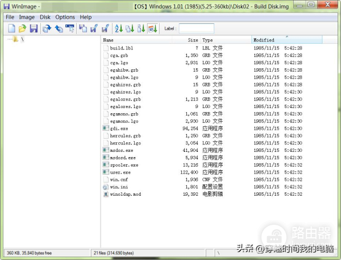The image size is (341, 260).
Task: Click the change image format icon
Action: click(x=83, y=28)
